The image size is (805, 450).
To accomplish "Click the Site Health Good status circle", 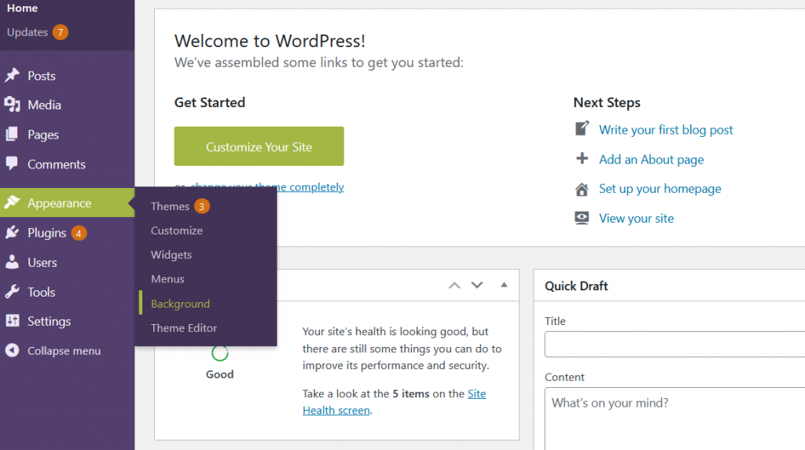I will pyautogui.click(x=220, y=353).
